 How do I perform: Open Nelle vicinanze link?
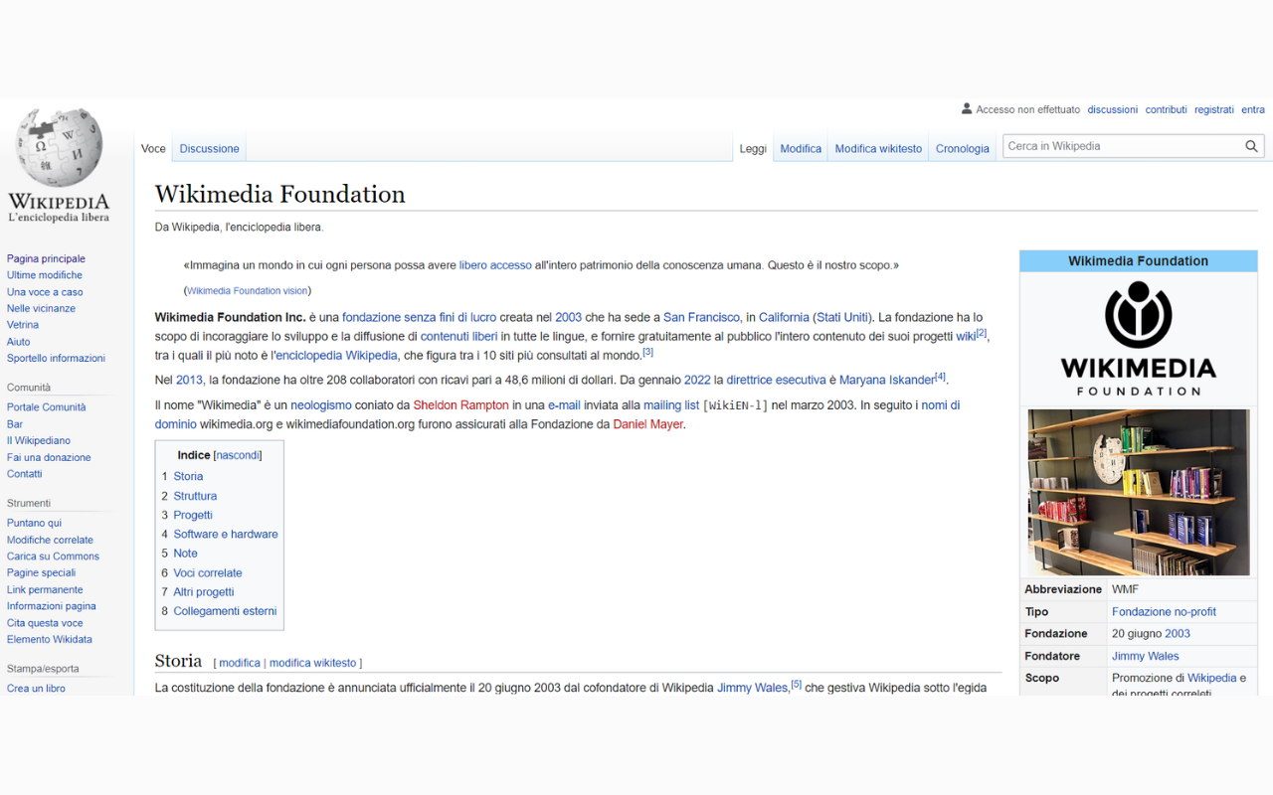41,308
